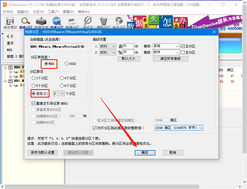Open the 磁盘(D) menu

tap(23, 12)
